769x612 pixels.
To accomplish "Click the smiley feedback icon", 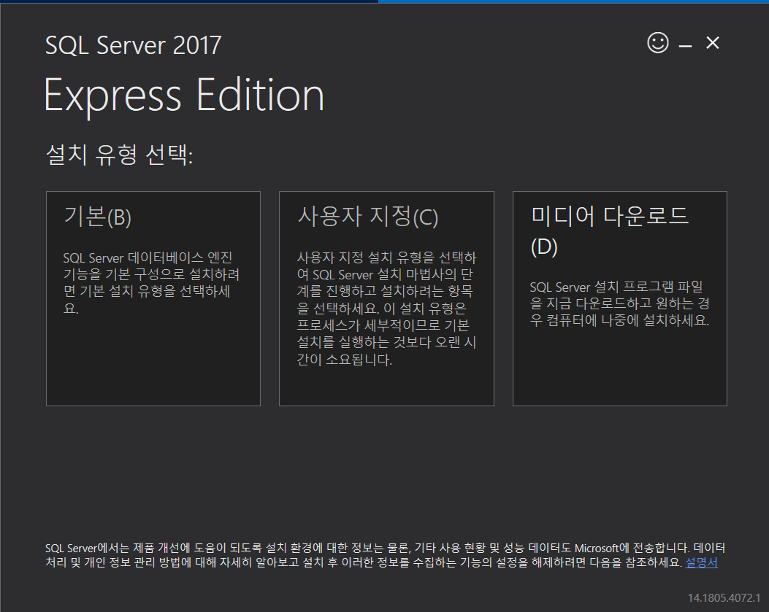I will coord(658,42).
